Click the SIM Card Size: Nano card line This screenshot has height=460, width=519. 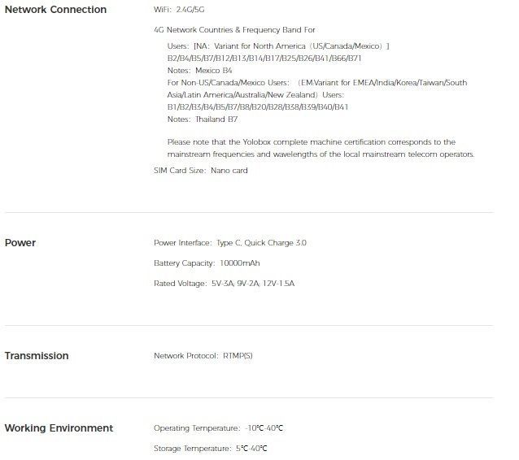(x=201, y=171)
